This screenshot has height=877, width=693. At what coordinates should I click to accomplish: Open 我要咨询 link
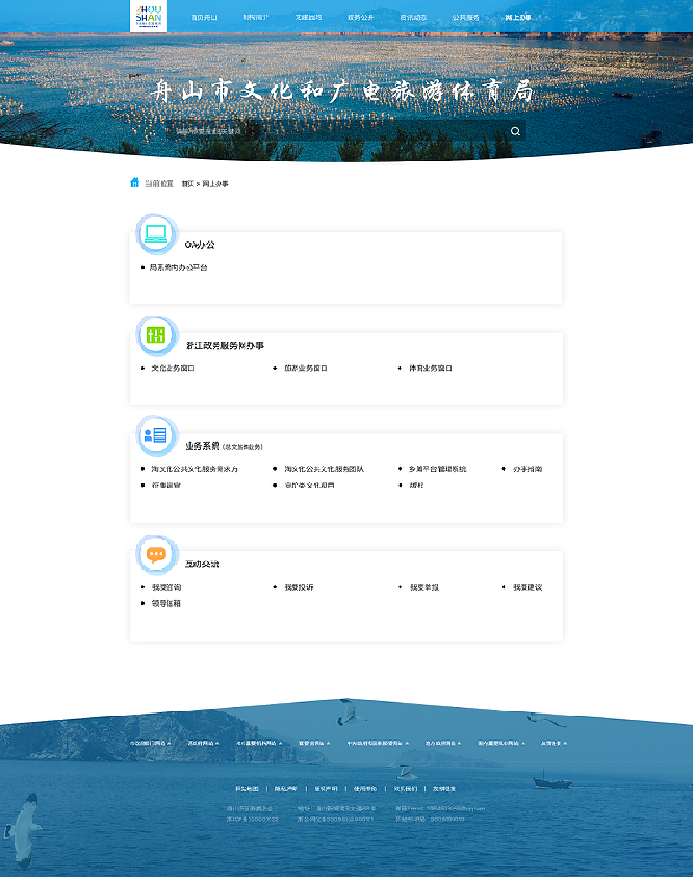(x=166, y=587)
